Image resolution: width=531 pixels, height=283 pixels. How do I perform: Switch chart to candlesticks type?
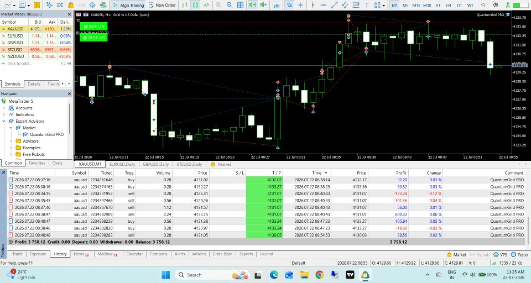coord(196,5)
